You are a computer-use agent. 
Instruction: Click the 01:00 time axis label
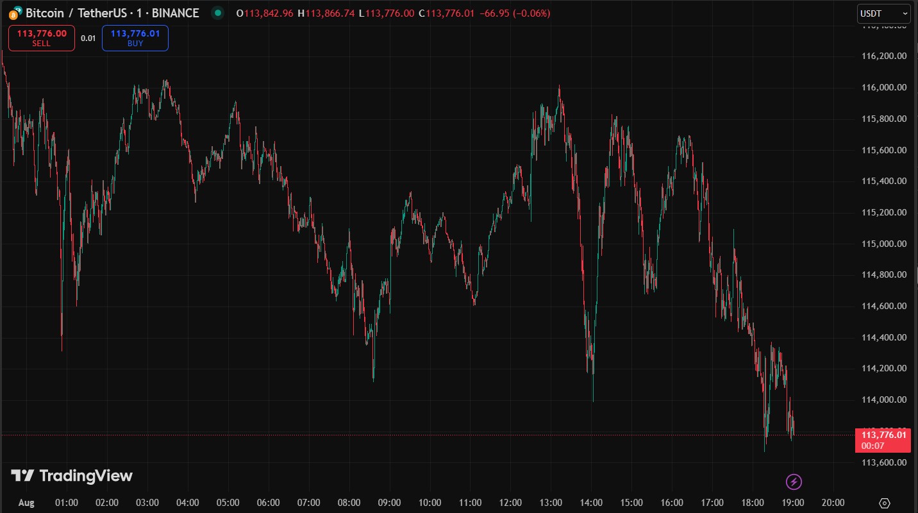(x=67, y=503)
